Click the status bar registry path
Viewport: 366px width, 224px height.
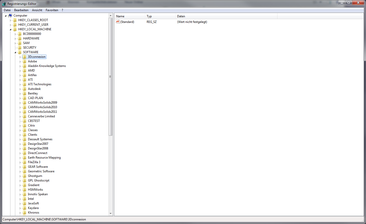point(44,219)
